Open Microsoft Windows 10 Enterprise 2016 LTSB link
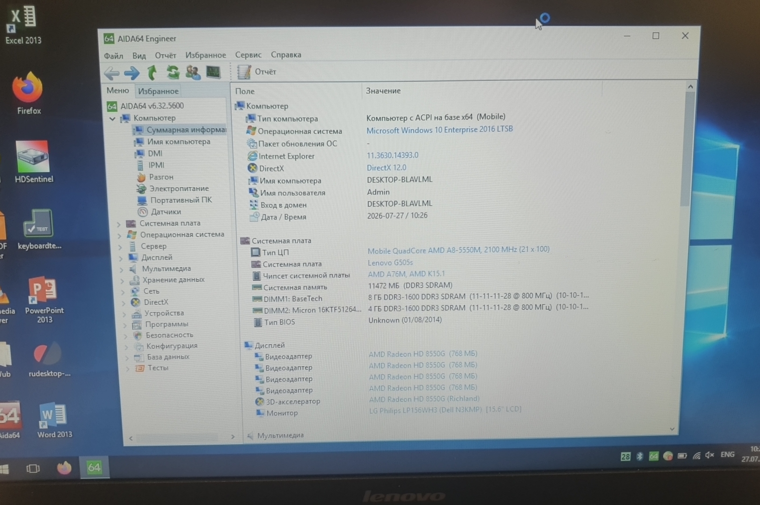The image size is (760, 505). click(x=439, y=130)
